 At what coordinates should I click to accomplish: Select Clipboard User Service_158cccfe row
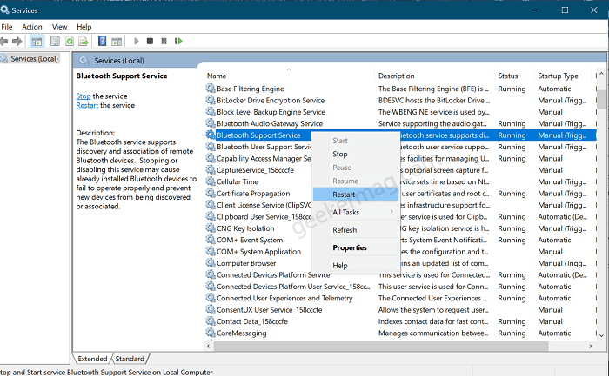[400, 216]
